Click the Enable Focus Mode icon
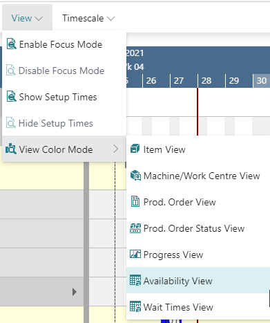Image resolution: width=270 pixels, height=323 pixels. point(11,44)
